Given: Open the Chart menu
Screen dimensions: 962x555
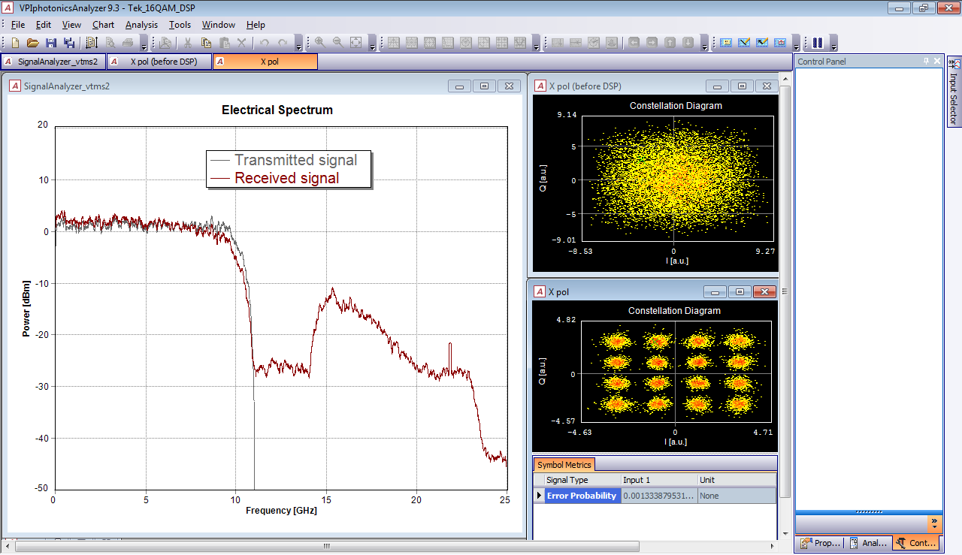Looking at the screenshot, I should (103, 25).
